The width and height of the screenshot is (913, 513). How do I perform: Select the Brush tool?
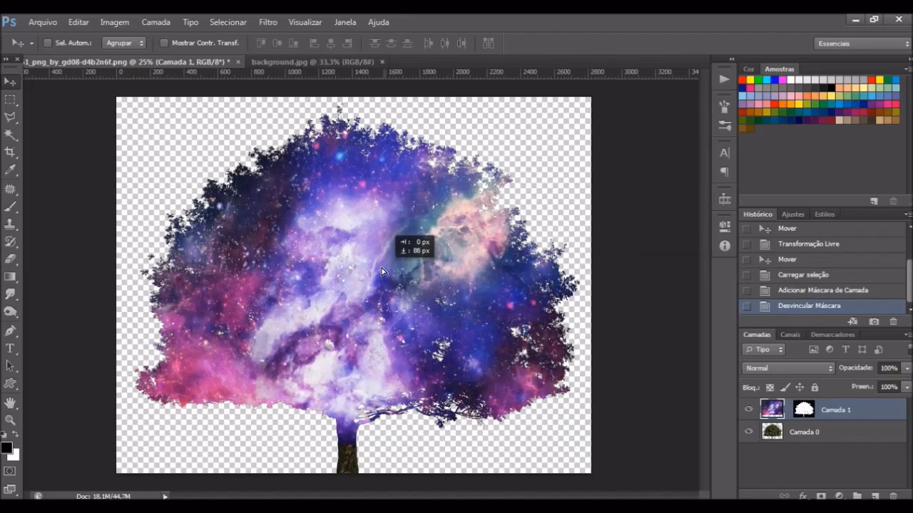click(x=10, y=207)
